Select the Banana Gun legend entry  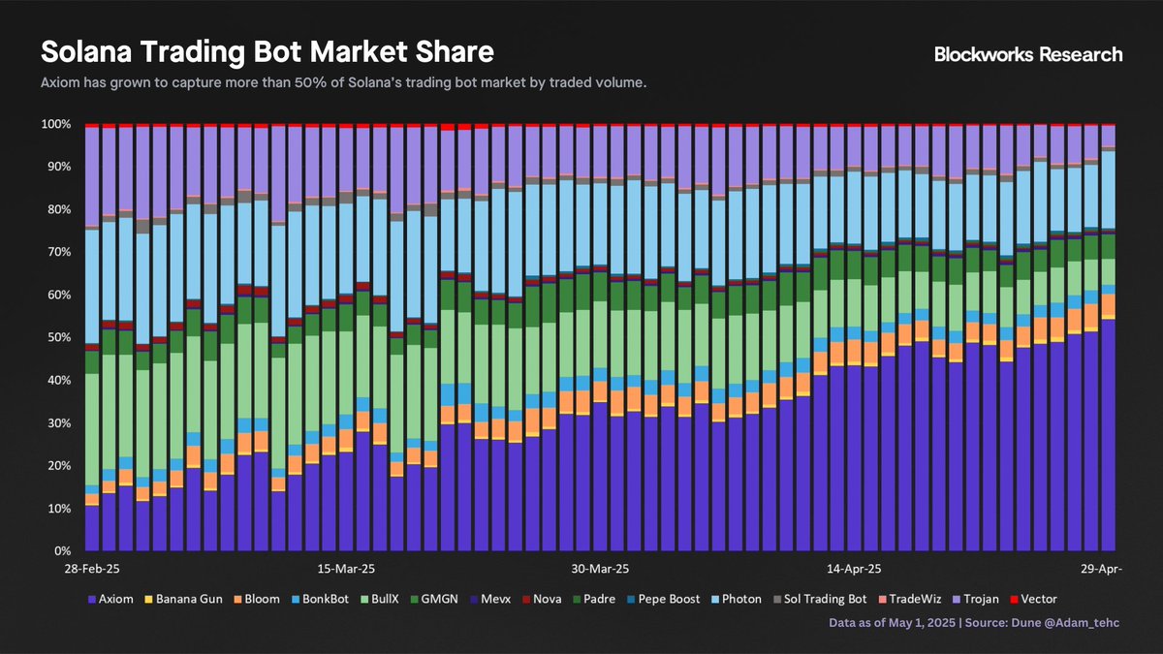(184, 600)
